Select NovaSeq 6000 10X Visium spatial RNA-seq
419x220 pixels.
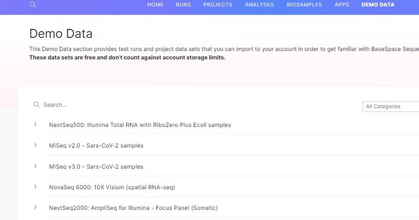point(112,187)
